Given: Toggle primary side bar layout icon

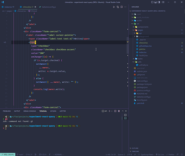Looking at the screenshot, I should [x=152, y=2].
